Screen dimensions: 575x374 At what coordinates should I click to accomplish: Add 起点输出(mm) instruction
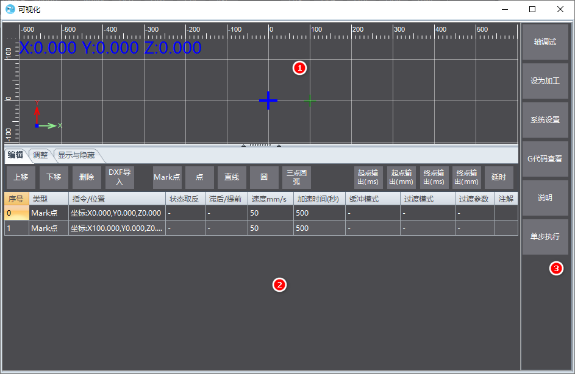coord(401,177)
